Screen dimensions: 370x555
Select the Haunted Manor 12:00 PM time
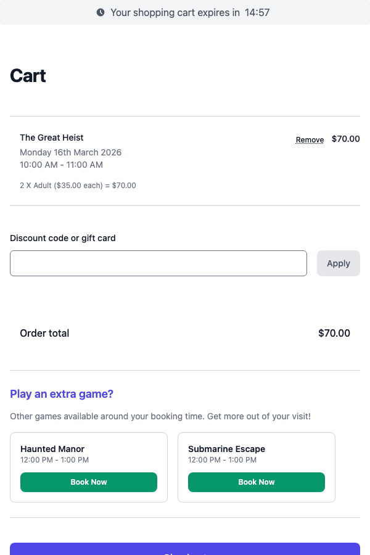54,459
